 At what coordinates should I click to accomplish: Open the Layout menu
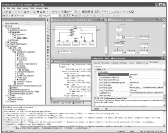click(26, 8)
